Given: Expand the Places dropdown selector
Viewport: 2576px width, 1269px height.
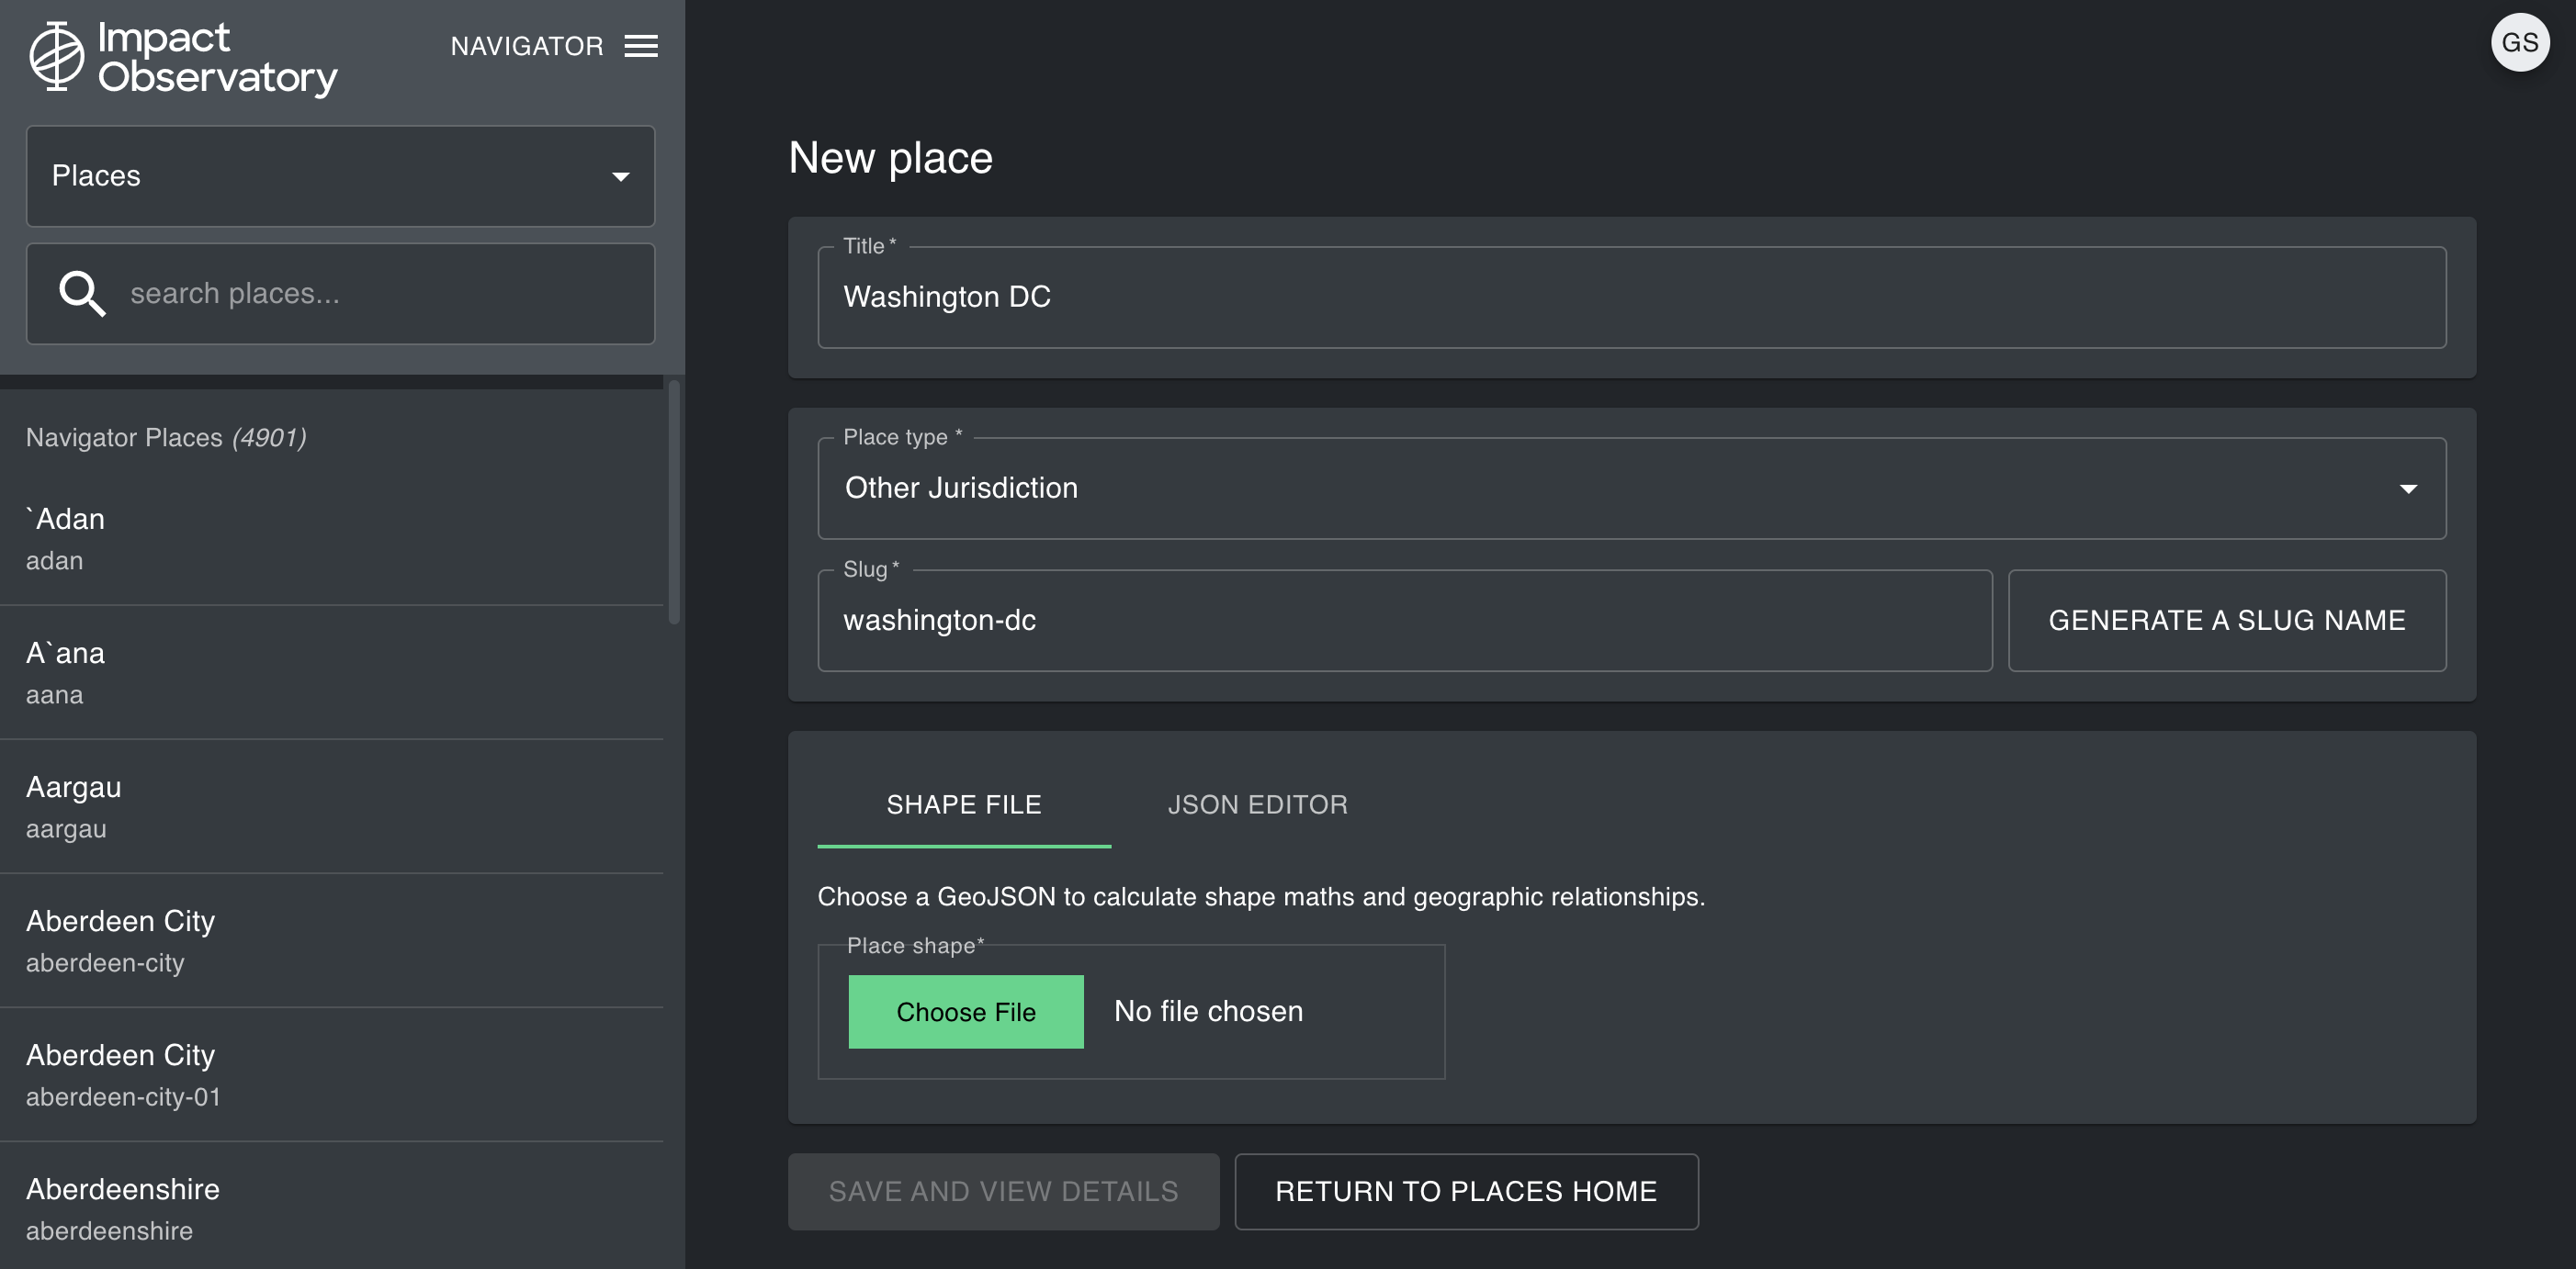Looking at the screenshot, I should [340, 176].
